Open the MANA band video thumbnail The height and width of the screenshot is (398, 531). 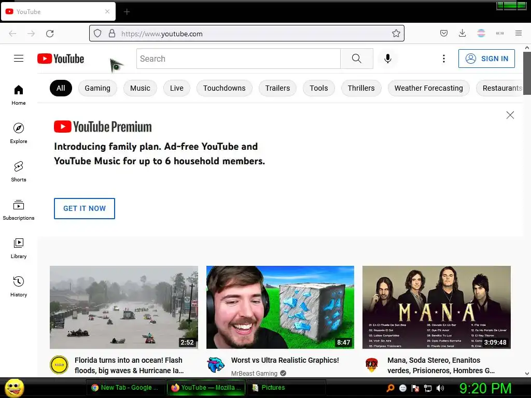click(x=437, y=307)
